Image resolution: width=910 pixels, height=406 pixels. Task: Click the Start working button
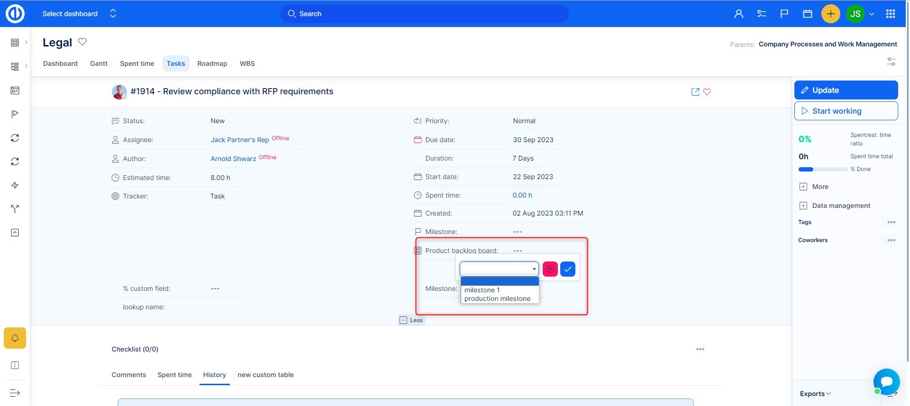coord(846,111)
